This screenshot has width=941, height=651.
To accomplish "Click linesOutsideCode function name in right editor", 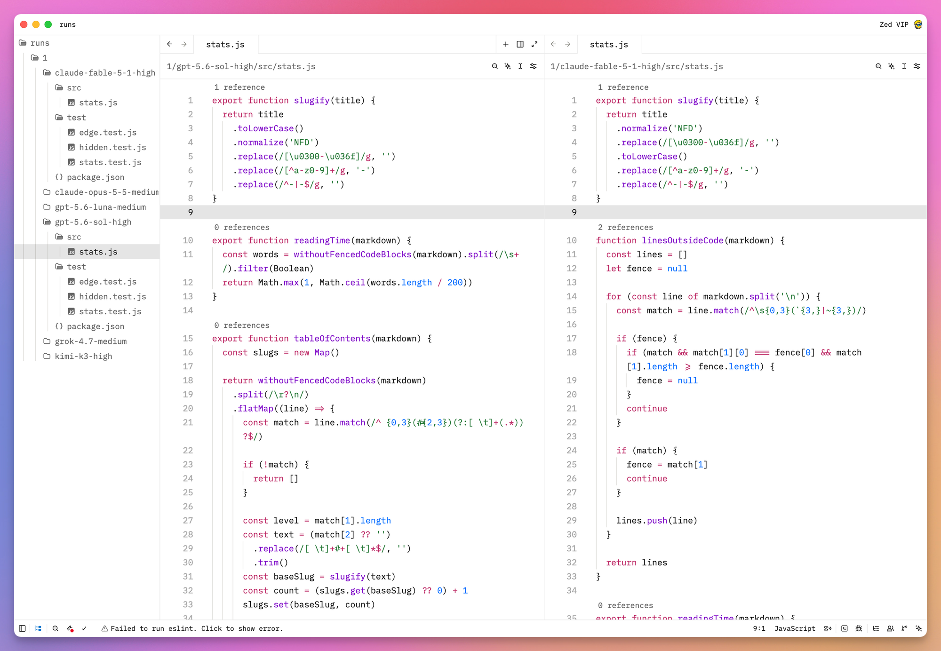I will click(x=683, y=240).
